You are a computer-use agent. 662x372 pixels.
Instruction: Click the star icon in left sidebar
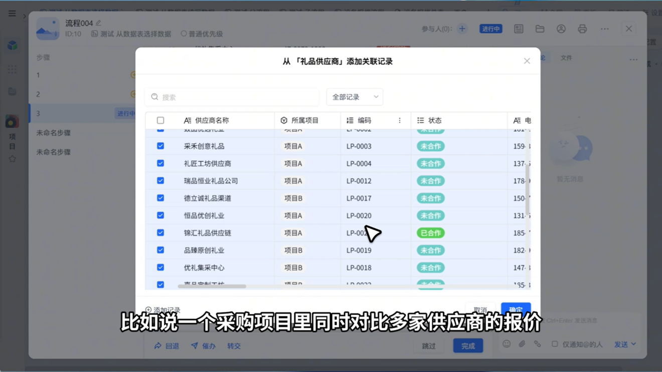[13, 159]
